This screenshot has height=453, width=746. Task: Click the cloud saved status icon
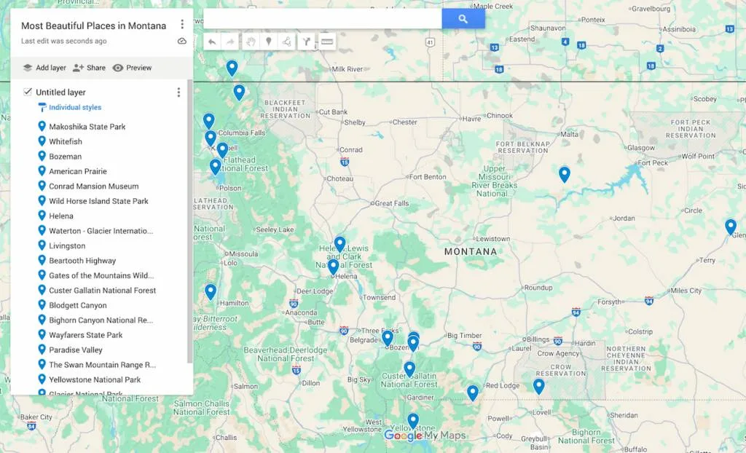pos(181,42)
